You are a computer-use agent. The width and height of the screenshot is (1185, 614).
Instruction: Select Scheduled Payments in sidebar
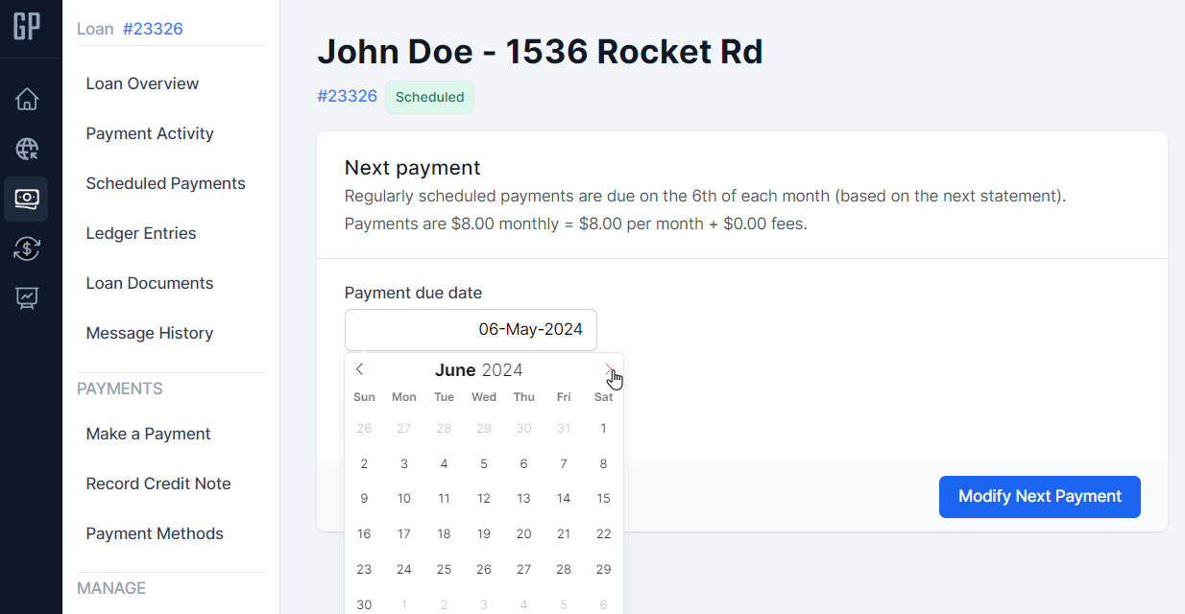165,183
